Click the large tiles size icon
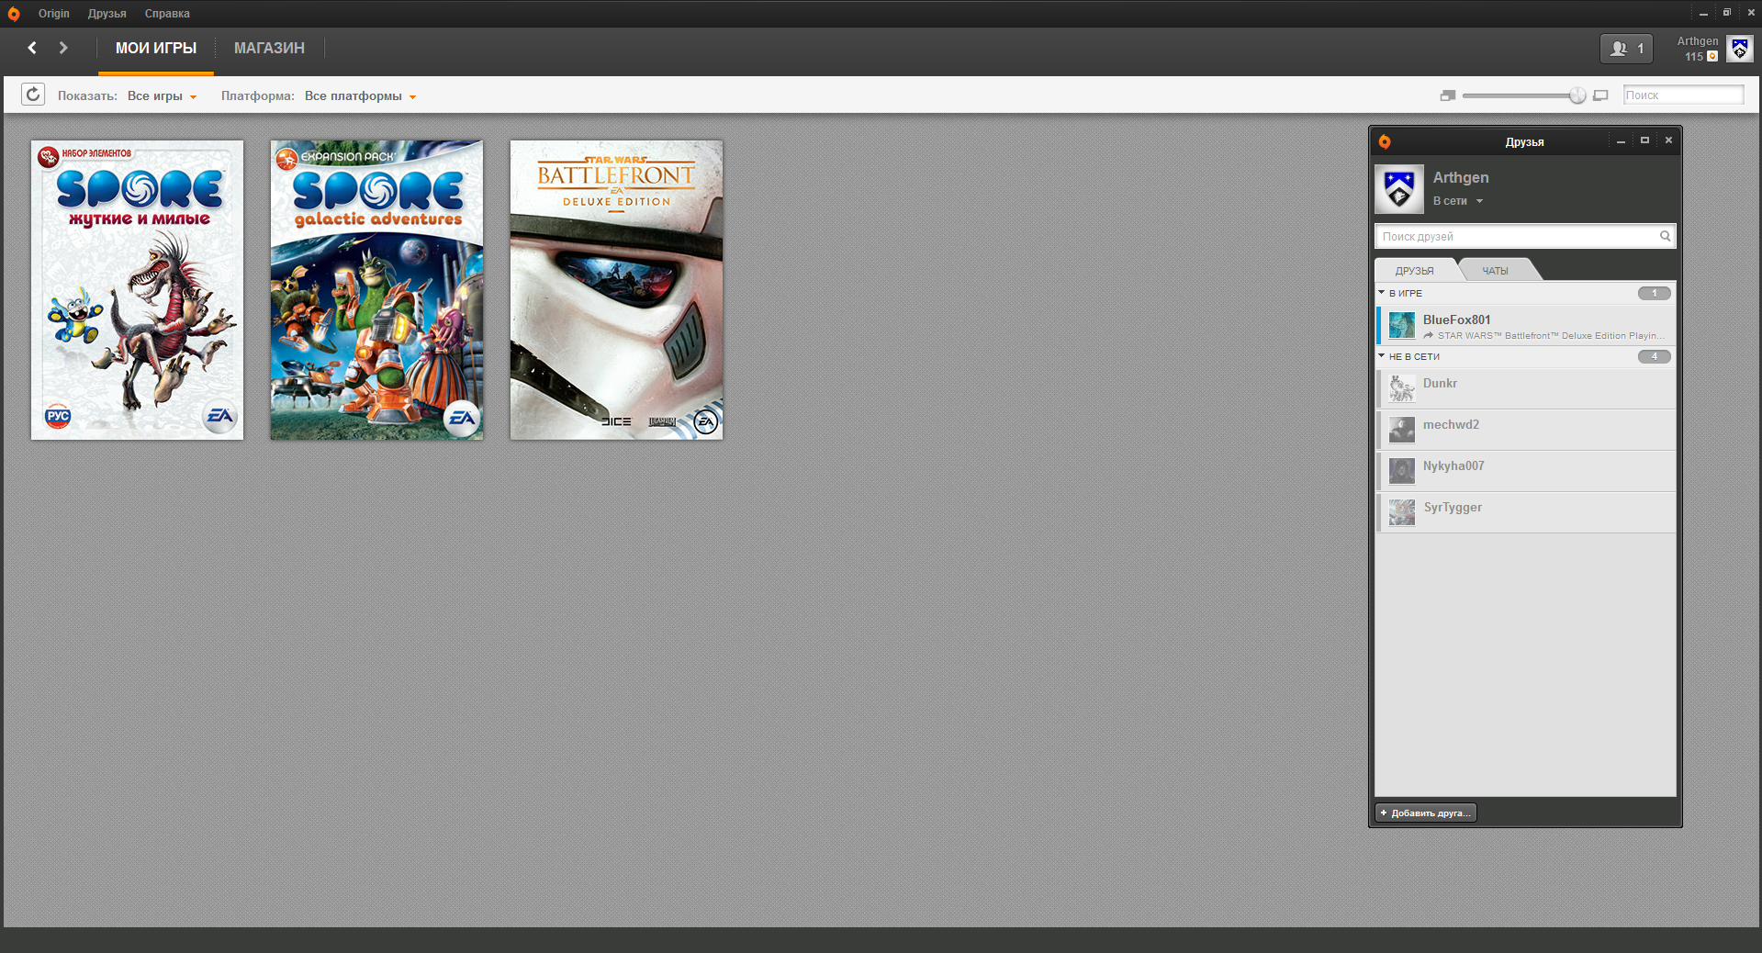This screenshot has width=1762, height=953. point(1600,95)
